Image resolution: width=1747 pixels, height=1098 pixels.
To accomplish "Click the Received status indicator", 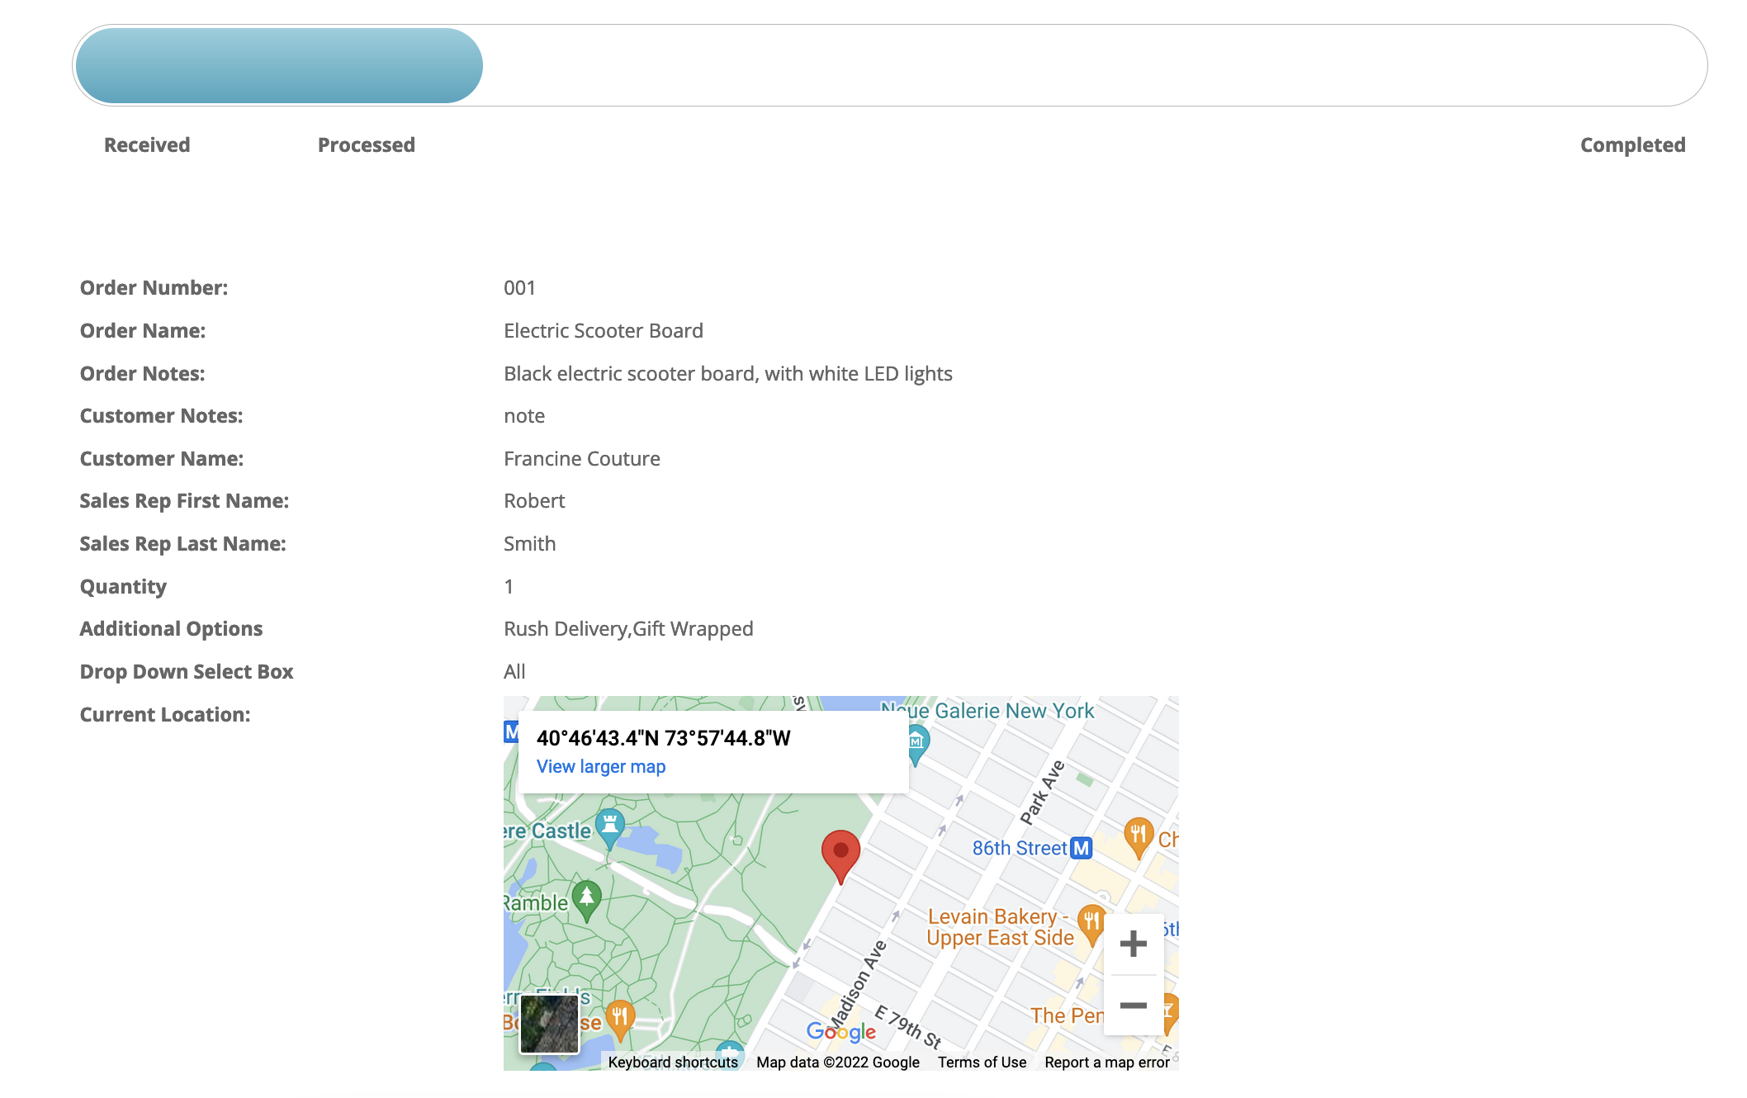I will [x=147, y=143].
